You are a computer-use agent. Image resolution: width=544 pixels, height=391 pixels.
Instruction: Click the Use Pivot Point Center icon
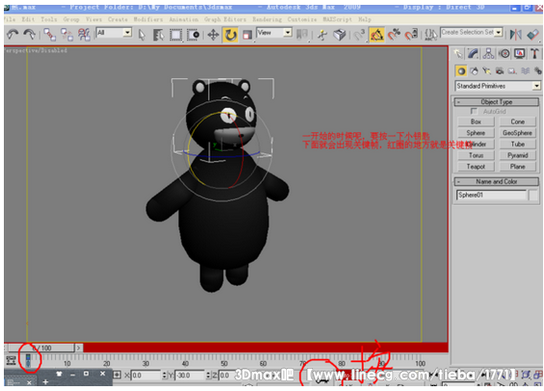coord(302,35)
